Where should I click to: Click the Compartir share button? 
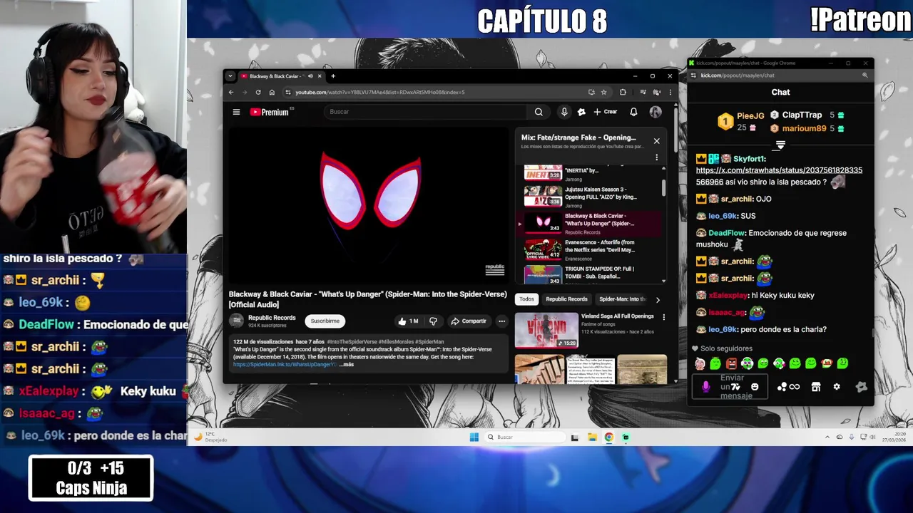(x=469, y=321)
